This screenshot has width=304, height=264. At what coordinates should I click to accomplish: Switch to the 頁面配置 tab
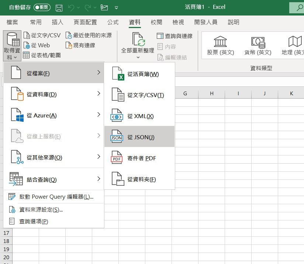pyautogui.click(x=85, y=22)
